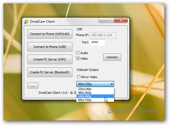Click the Phone IP field 192.168.1.114

coord(103,35)
